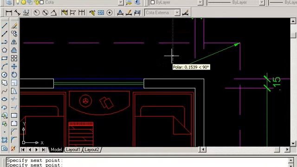Select the Continue Dimension tool

pos(82,13)
